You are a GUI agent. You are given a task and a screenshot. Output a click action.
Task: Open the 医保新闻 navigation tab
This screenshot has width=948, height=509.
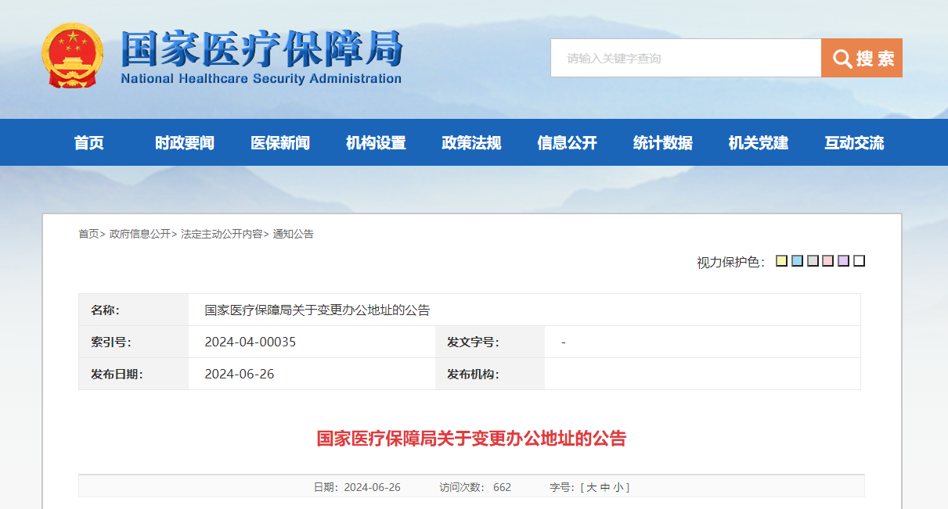[280, 142]
